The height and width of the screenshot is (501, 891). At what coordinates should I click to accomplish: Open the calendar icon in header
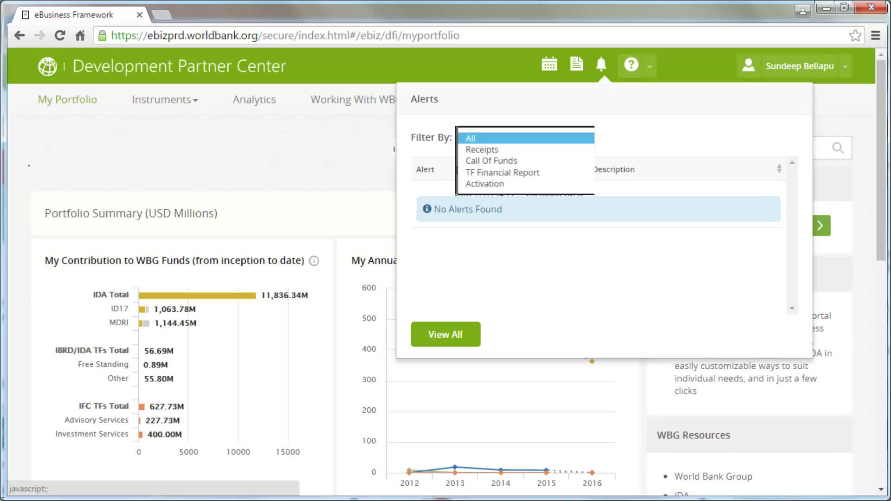[x=549, y=64]
